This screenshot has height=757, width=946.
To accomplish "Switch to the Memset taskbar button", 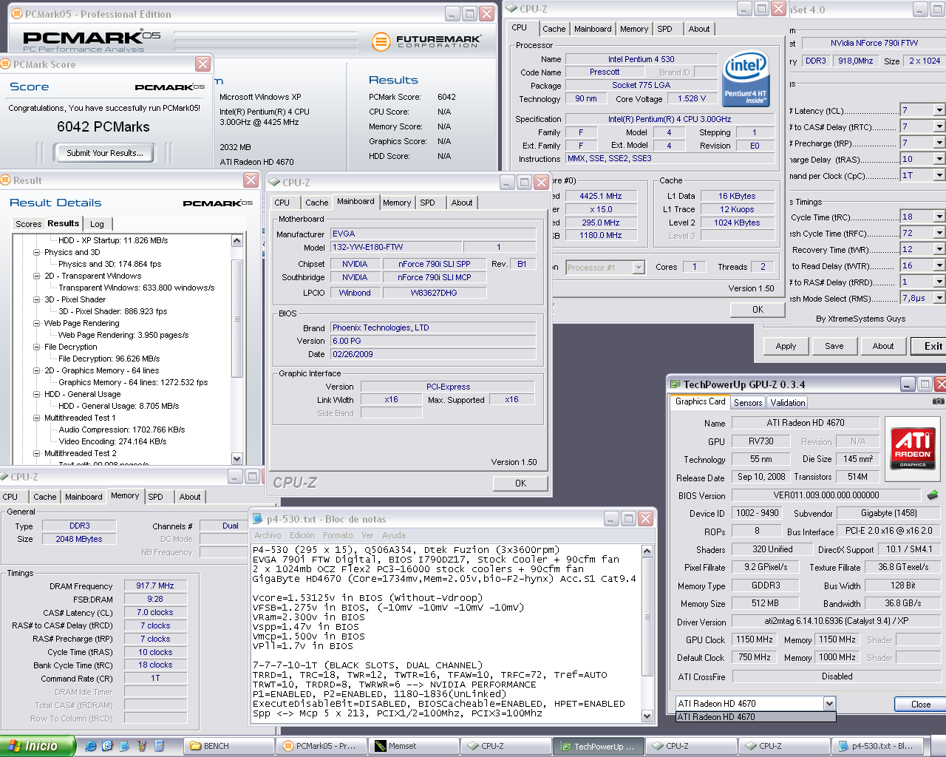I will (415, 746).
